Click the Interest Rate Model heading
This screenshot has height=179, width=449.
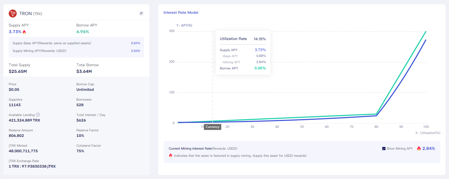tap(181, 12)
